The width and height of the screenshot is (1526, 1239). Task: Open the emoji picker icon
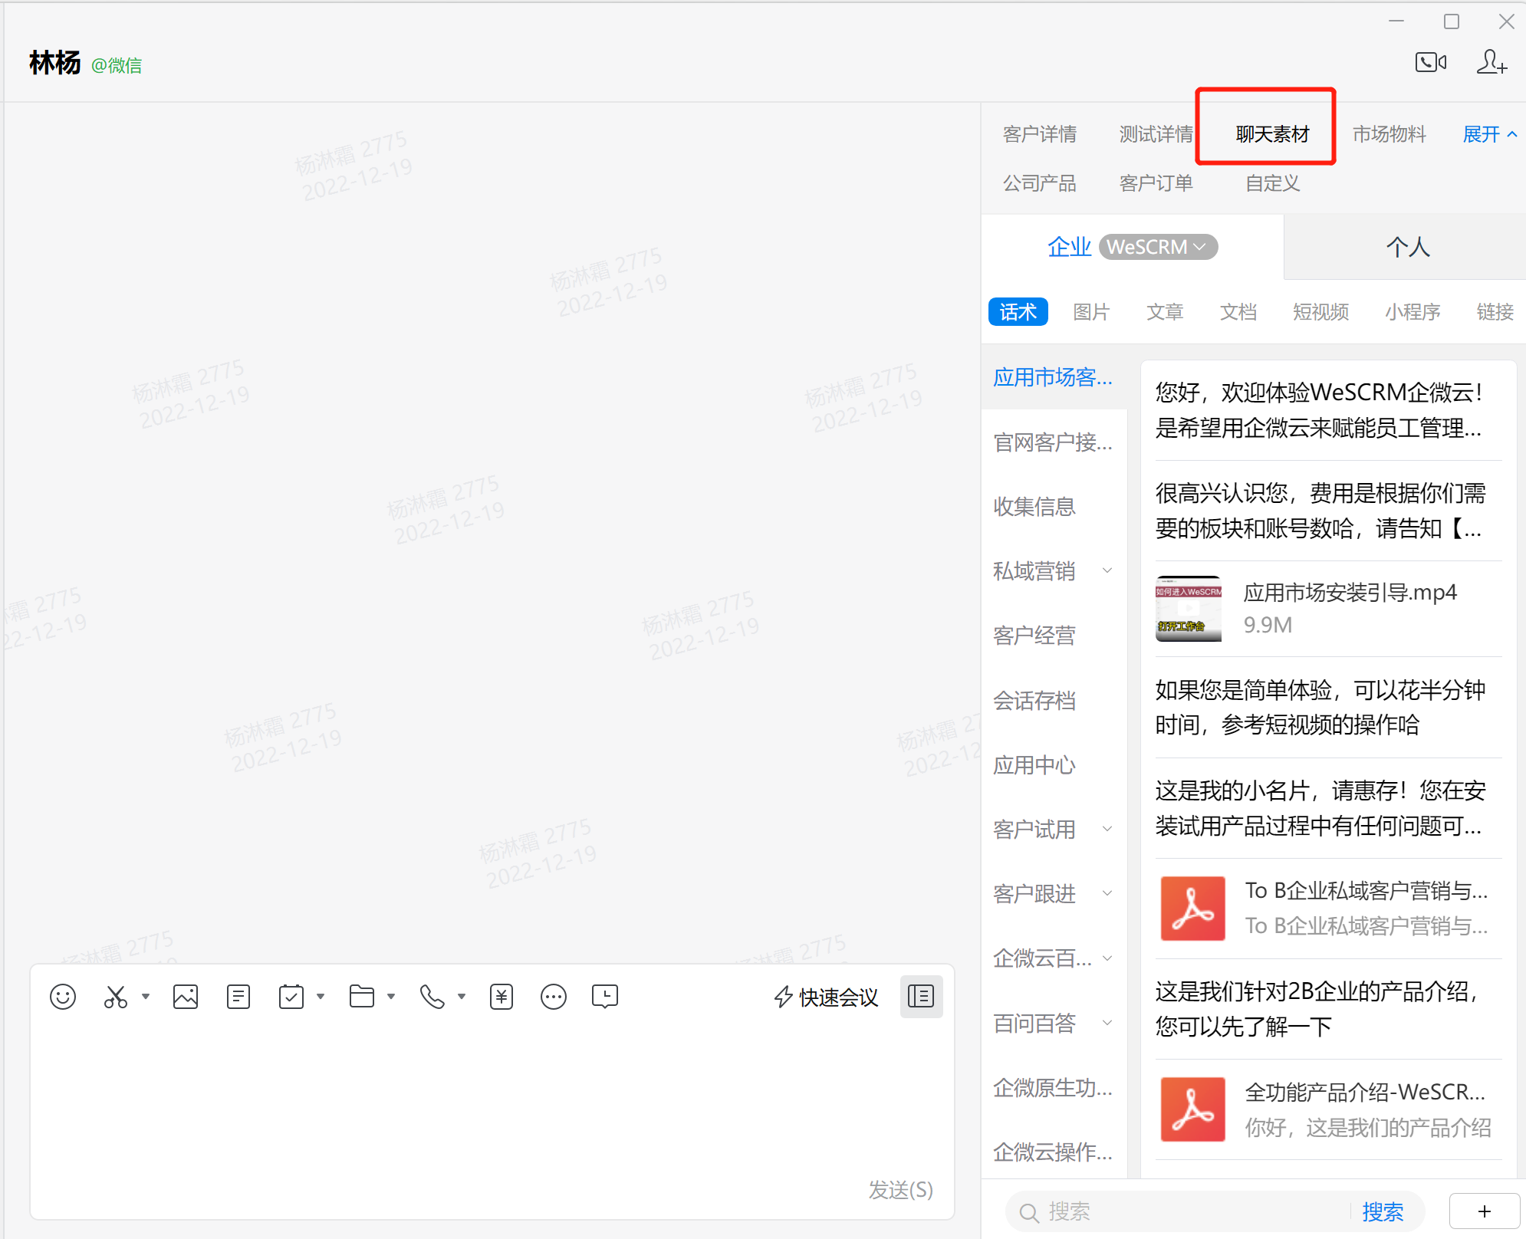(63, 997)
